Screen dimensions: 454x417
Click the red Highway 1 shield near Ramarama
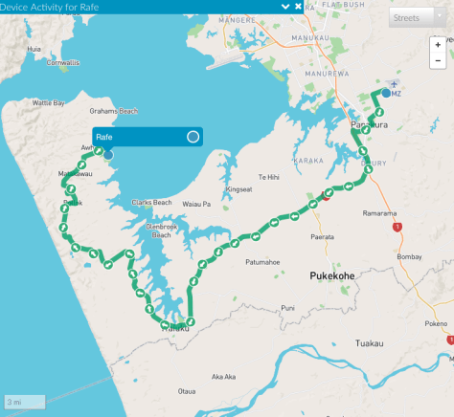click(x=397, y=228)
